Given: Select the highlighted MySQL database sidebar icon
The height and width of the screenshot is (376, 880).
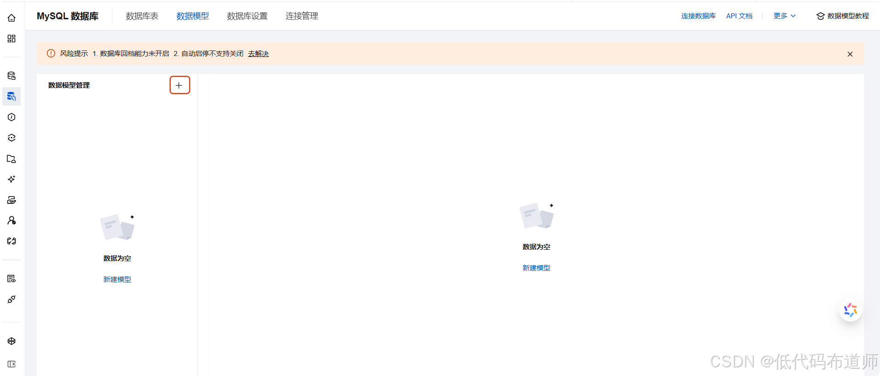Looking at the screenshot, I should click(x=11, y=96).
